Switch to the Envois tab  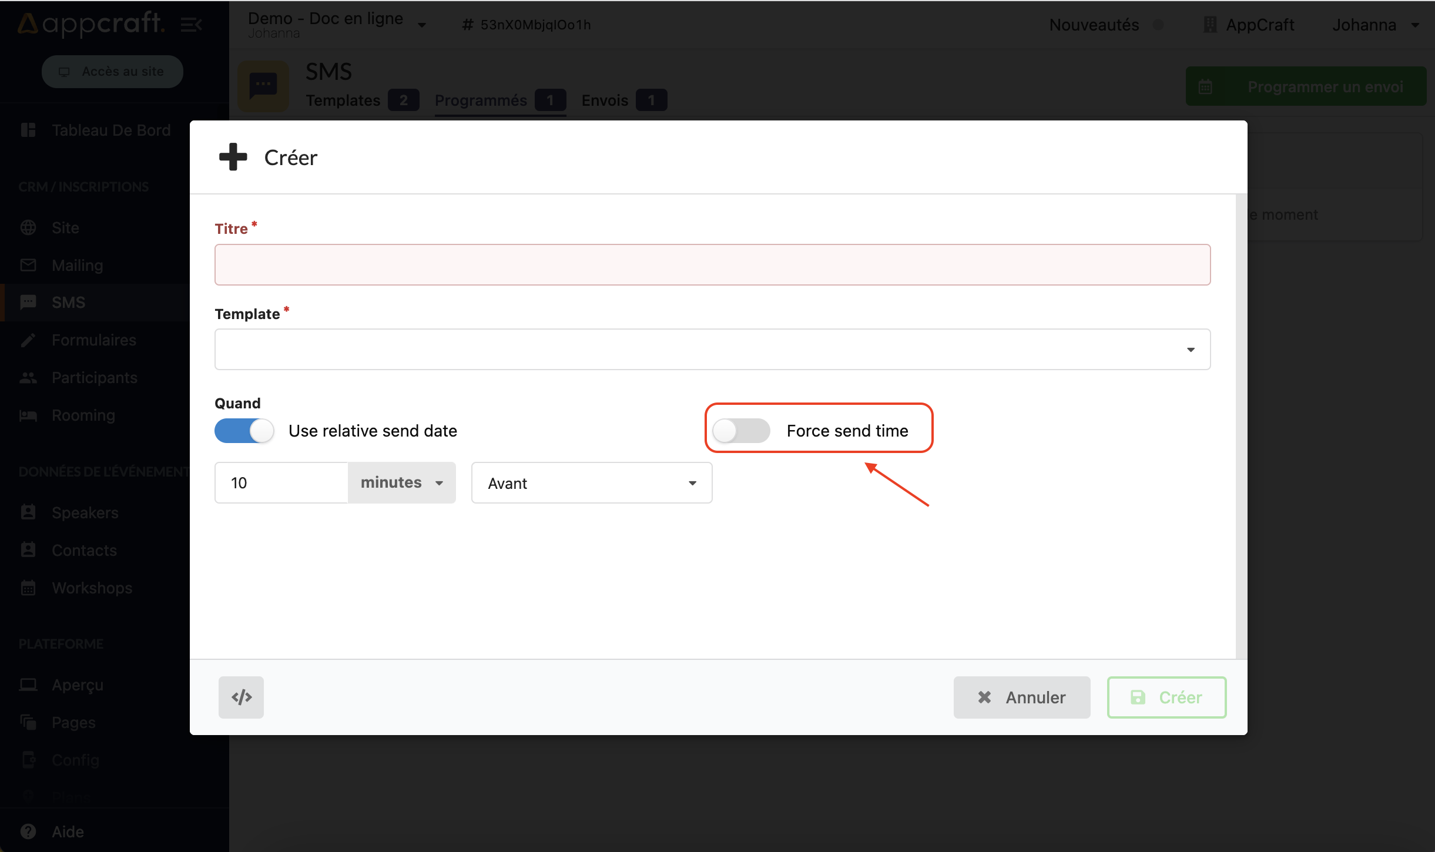click(x=605, y=100)
